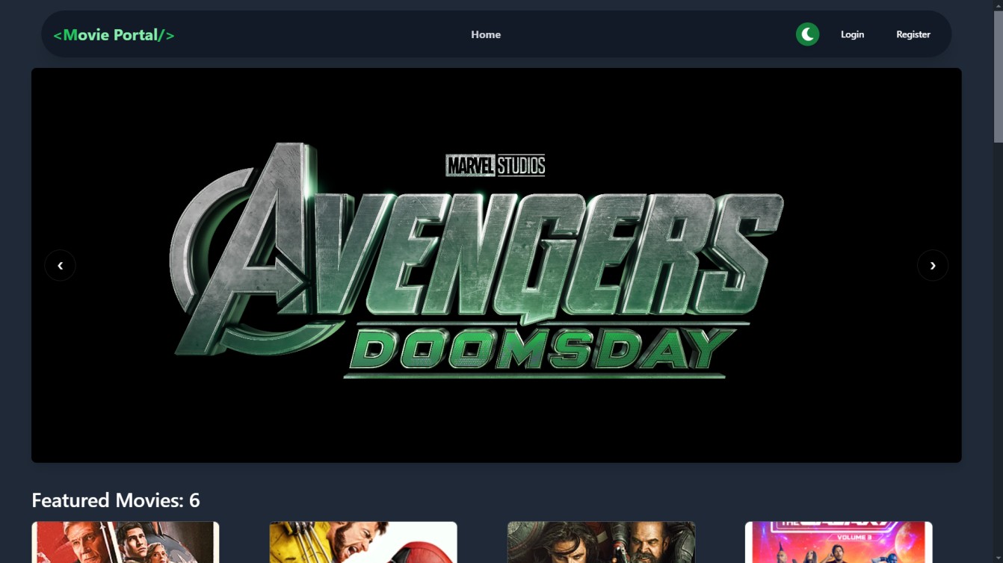1003x563 pixels.
Task: Go to the Home menu item
Action: click(486, 34)
